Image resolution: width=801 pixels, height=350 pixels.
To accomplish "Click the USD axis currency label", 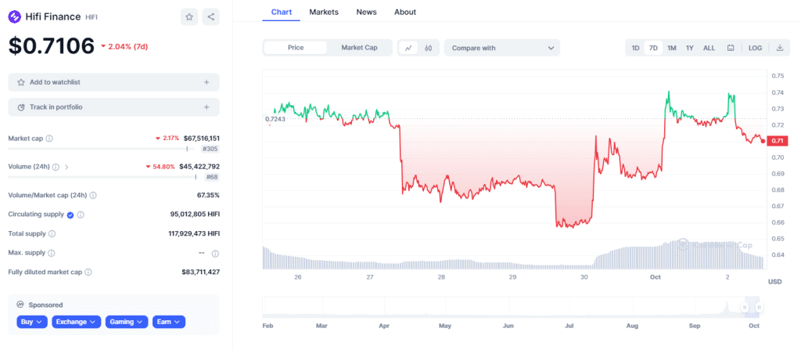I will coord(774,281).
